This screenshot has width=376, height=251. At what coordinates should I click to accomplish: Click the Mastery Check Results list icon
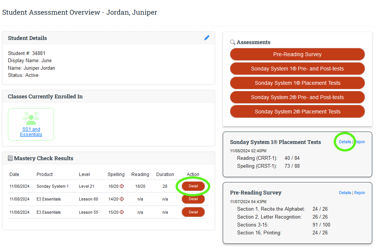click(x=10, y=158)
